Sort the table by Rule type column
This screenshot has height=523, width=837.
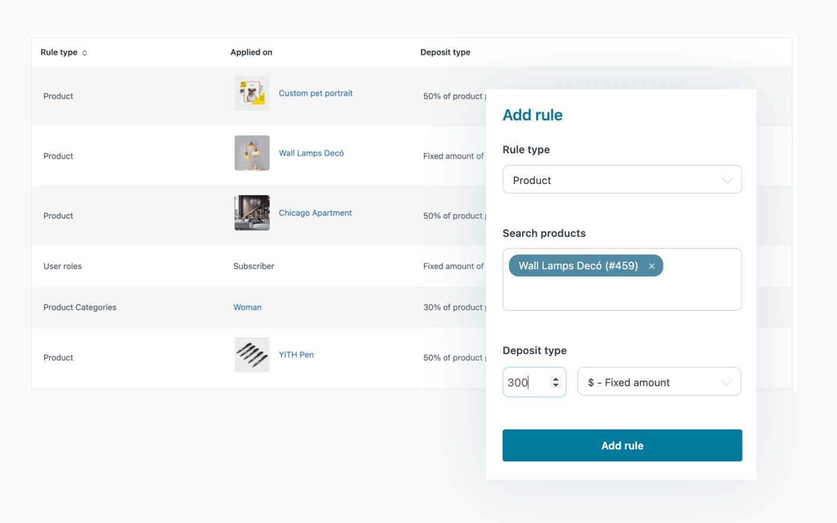[84, 53]
